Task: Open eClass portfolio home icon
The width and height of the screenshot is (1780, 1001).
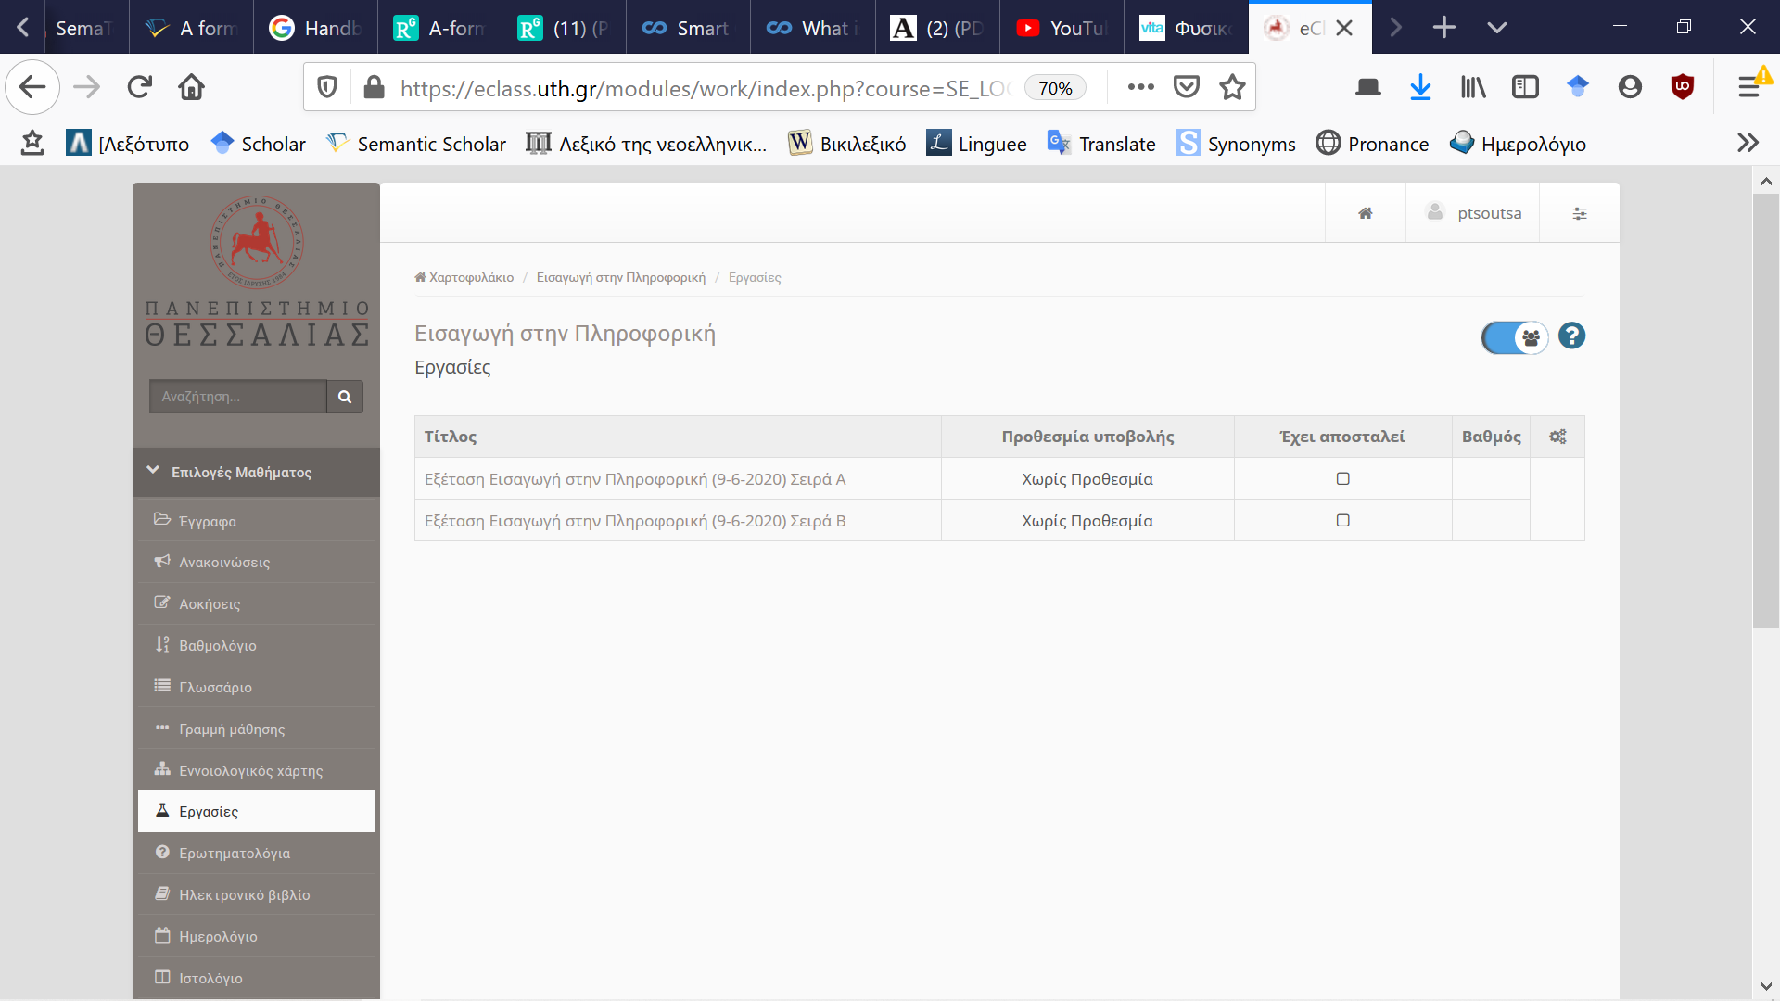Action: (x=1366, y=213)
